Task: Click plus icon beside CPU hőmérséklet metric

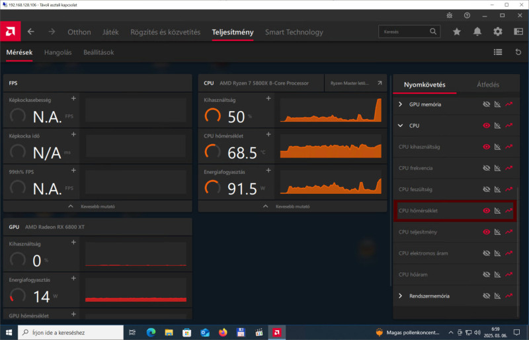Action: 268,134
